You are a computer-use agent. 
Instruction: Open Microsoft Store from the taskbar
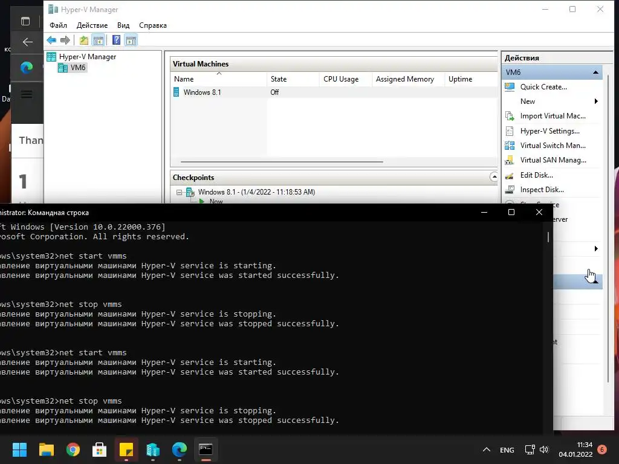100,449
